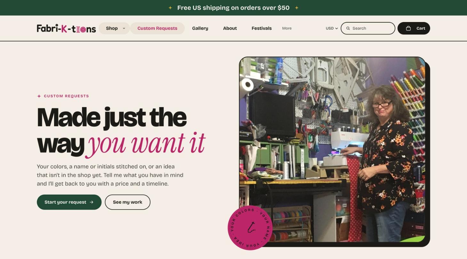Click See my work button

128,202
